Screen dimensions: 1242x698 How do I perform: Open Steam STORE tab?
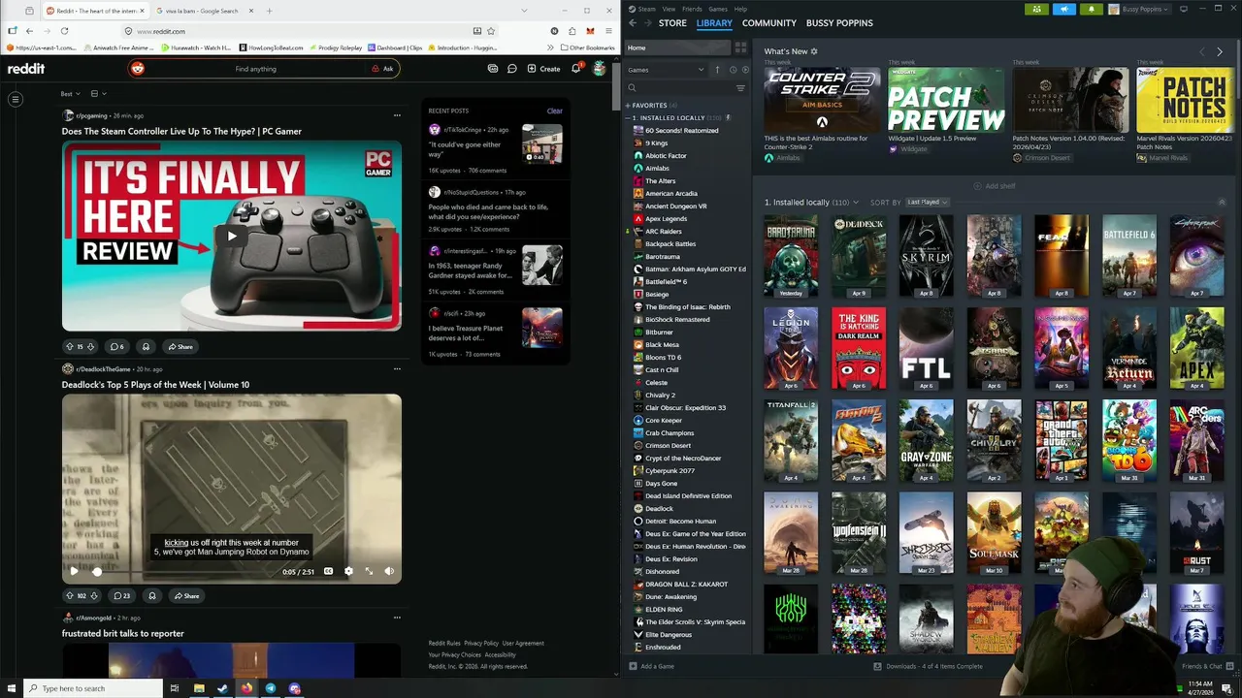click(672, 23)
